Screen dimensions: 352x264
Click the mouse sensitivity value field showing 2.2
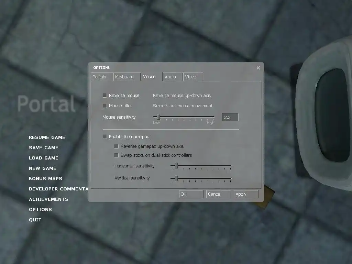pos(230,117)
